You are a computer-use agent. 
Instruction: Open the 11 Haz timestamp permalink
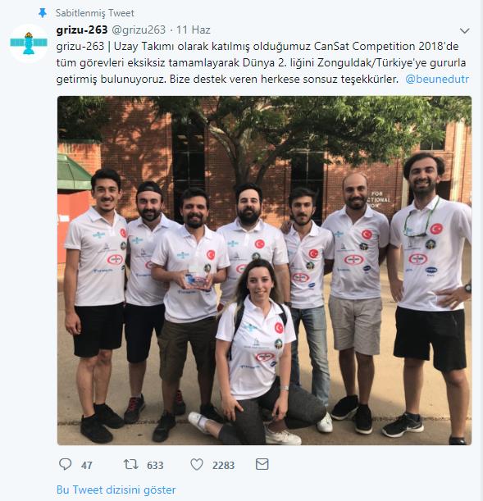pos(194,30)
